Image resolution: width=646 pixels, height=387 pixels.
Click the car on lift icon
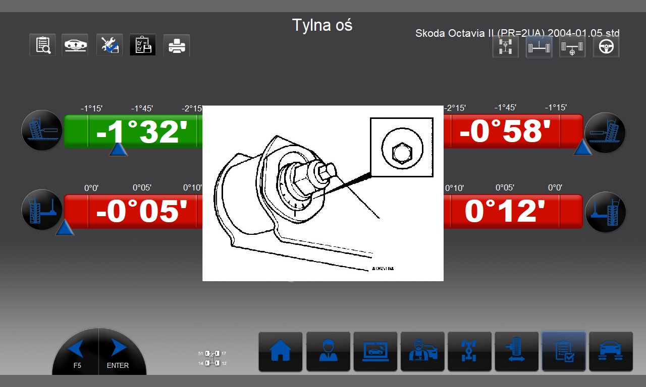[x=75, y=45]
